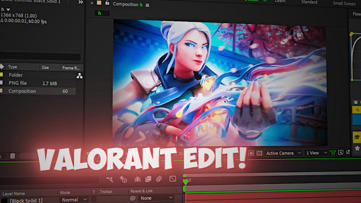Delete selected item with trash icon
361x203 pixels.
coord(13,156)
